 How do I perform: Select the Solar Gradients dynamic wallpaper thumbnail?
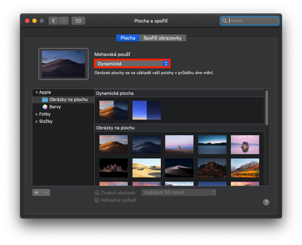tap(146, 110)
